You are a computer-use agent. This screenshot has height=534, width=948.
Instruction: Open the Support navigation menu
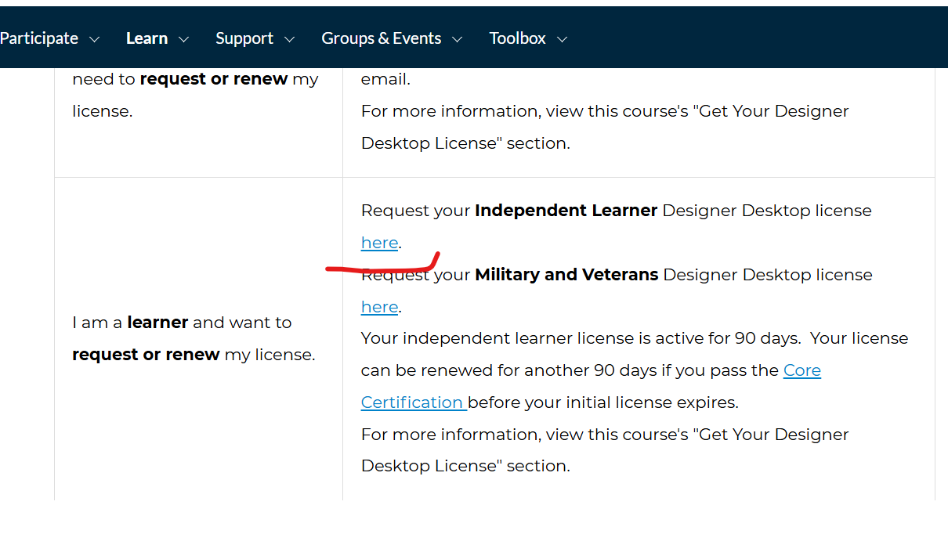tap(244, 38)
